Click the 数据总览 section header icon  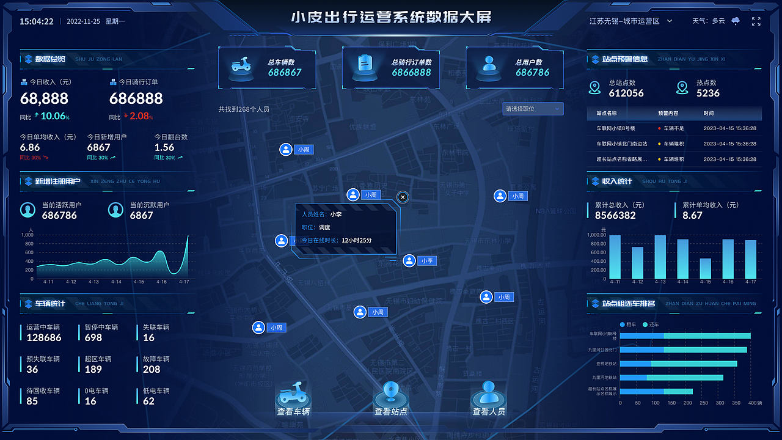pos(28,59)
